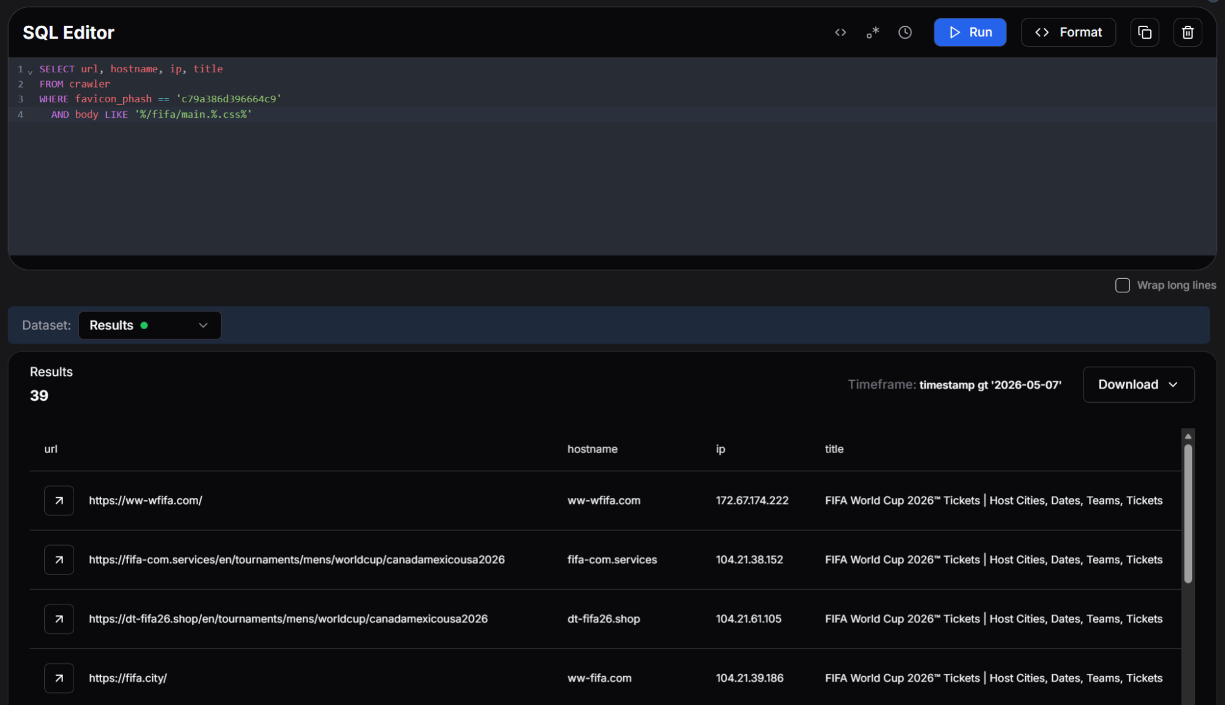Viewport: 1225px width, 705px height.
Task: Open the fifa.city URL link arrow
Action: (59, 678)
